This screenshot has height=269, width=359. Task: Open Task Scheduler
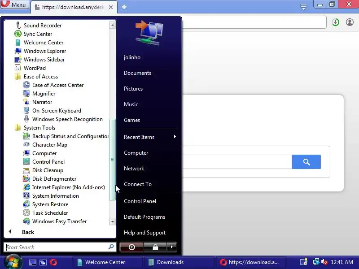pyautogui.click(x=46, y=213)
